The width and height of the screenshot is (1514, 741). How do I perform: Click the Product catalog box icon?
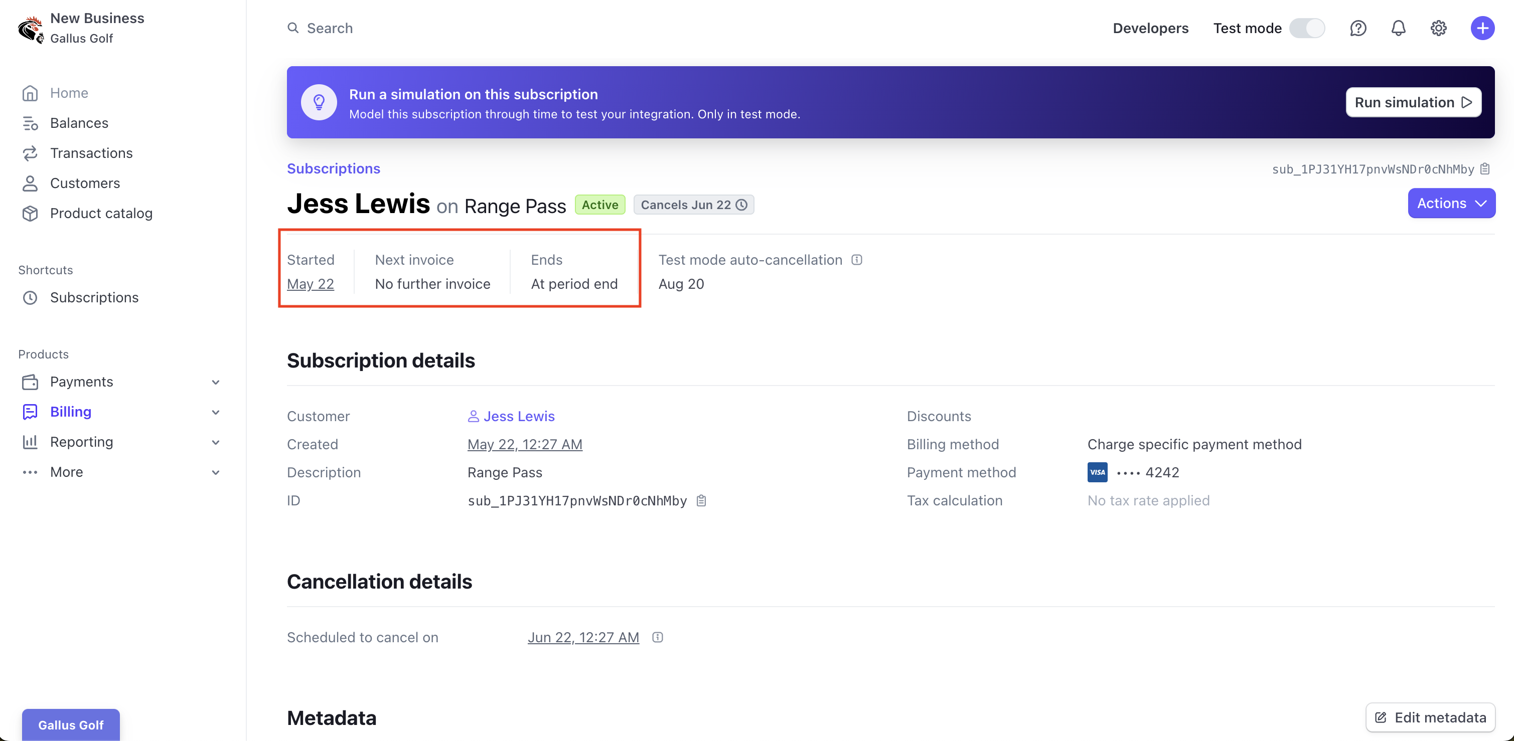click(x=30, y=214)
